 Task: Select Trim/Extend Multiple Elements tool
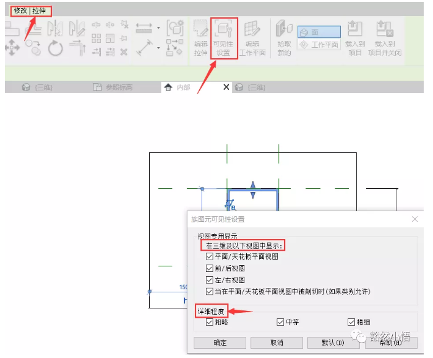pyautogui.click(x=110, y=51)
